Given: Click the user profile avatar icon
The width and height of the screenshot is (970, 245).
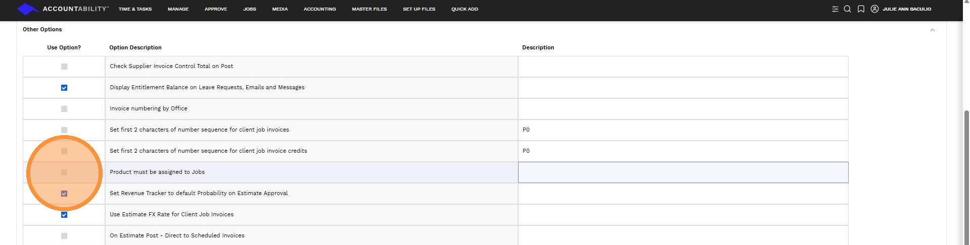Looking at the screenshot, I should (x=874, y=9).
